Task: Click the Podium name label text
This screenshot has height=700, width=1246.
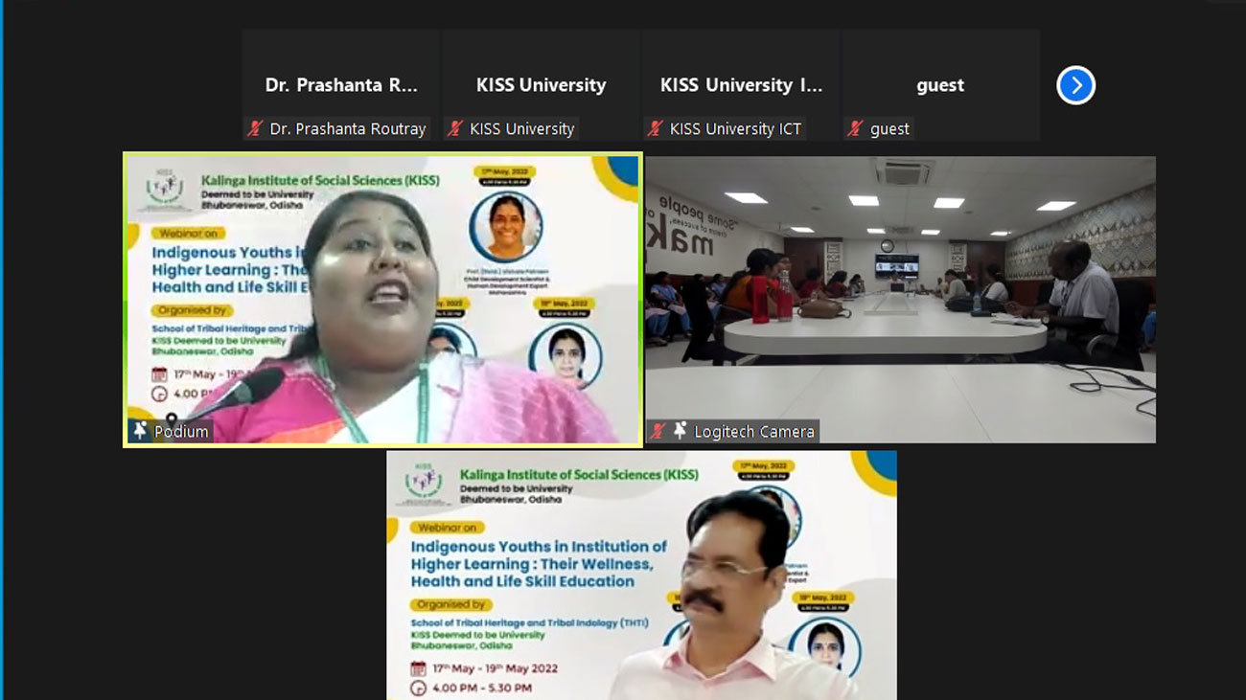Action: 181,432
